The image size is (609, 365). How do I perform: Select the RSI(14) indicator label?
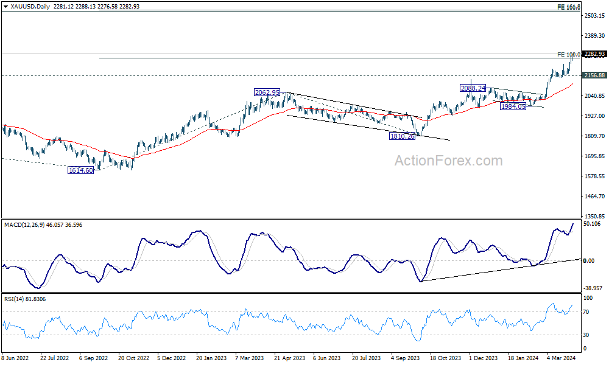pos(16,299)
